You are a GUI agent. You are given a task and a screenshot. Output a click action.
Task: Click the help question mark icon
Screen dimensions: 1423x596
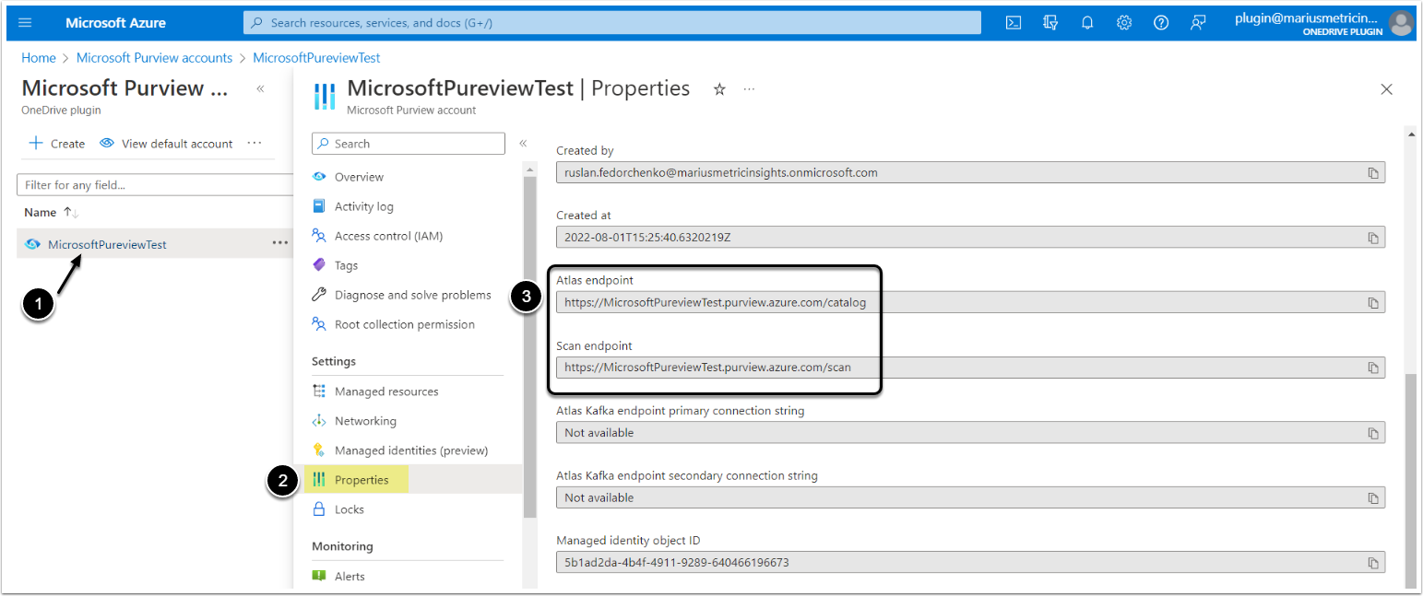click(1161, 23)
